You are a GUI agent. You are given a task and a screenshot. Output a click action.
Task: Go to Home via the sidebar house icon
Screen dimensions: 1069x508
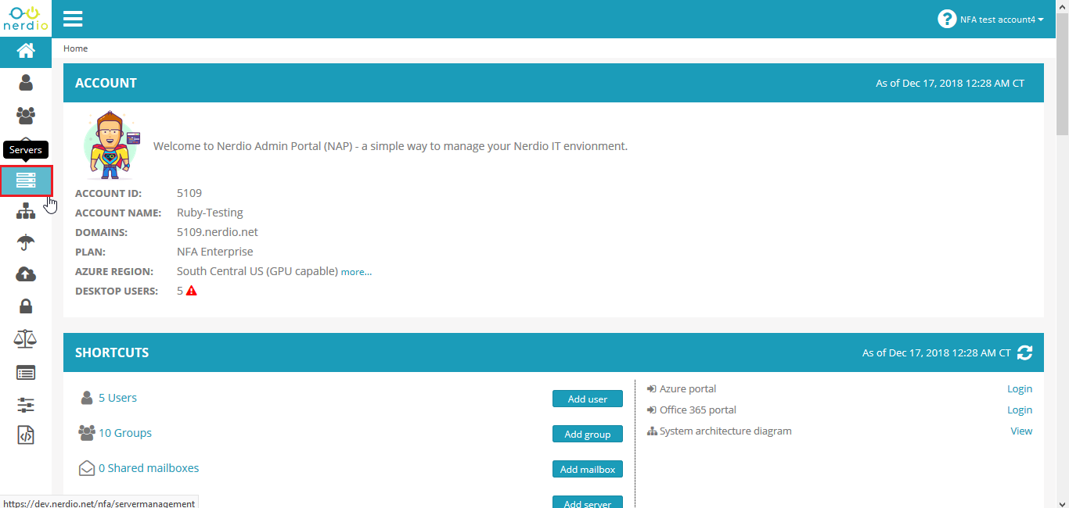click(26, 51)
